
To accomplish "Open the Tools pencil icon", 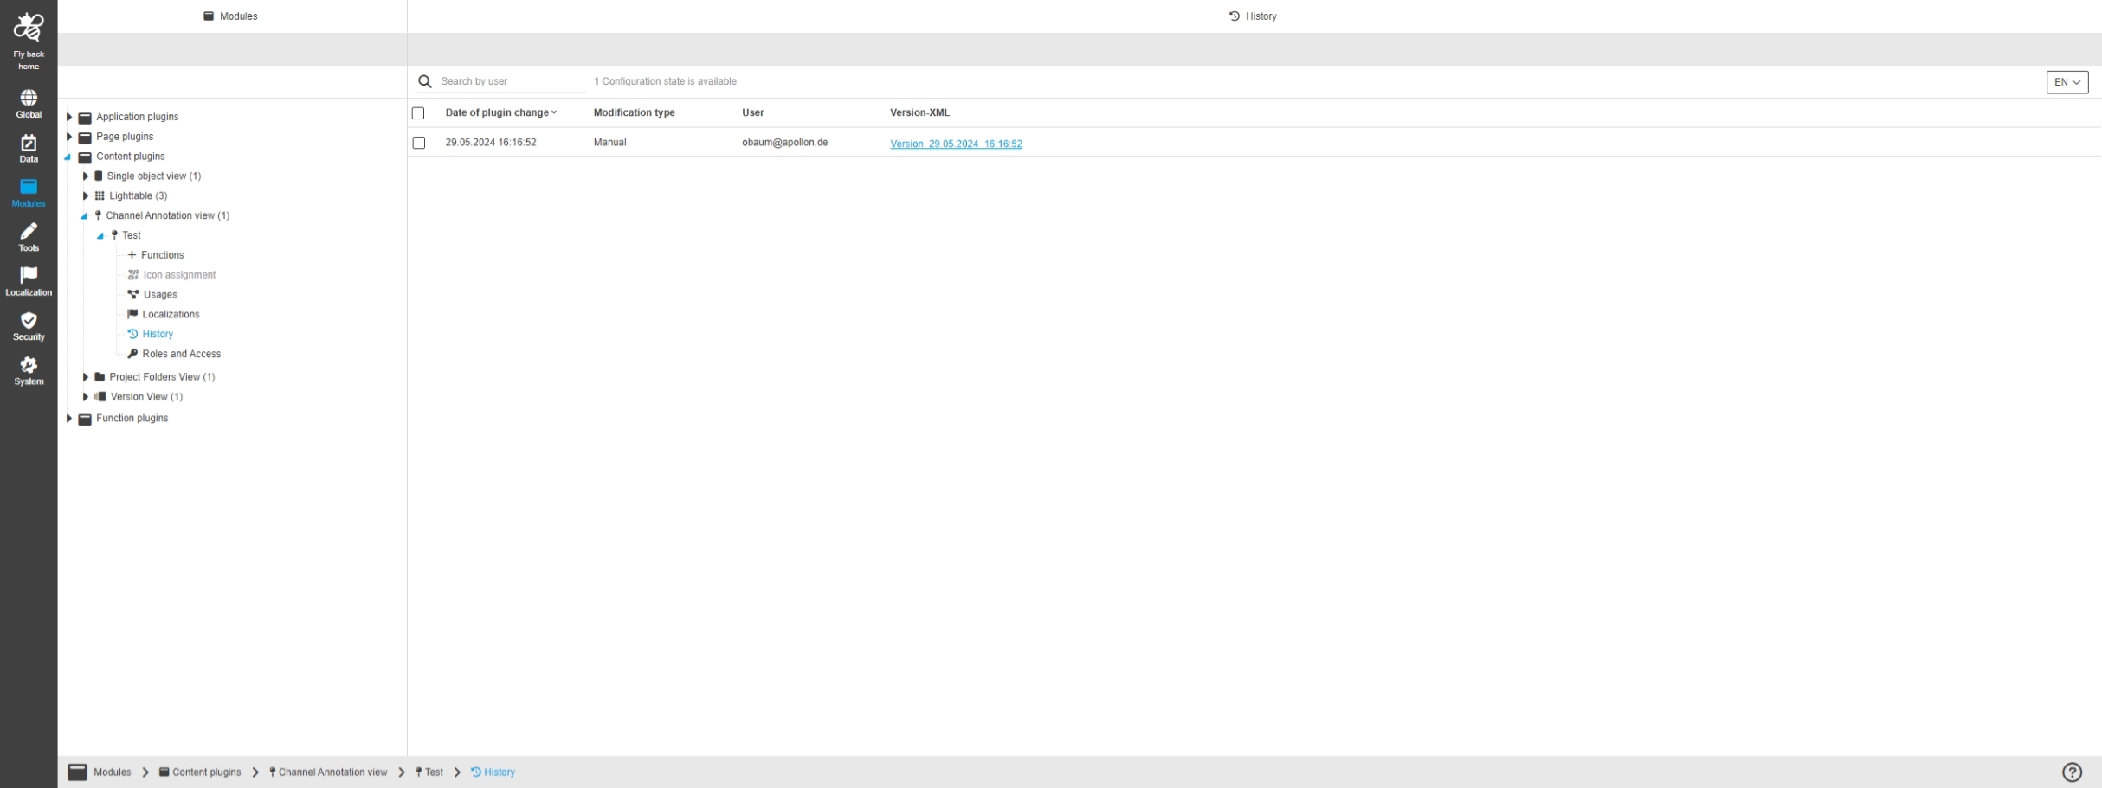I will [29, 231].
